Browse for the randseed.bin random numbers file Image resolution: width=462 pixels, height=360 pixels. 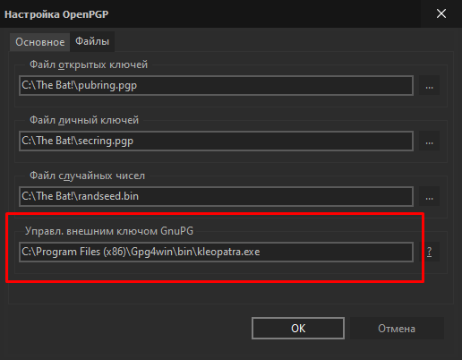(x=429, y=196)
